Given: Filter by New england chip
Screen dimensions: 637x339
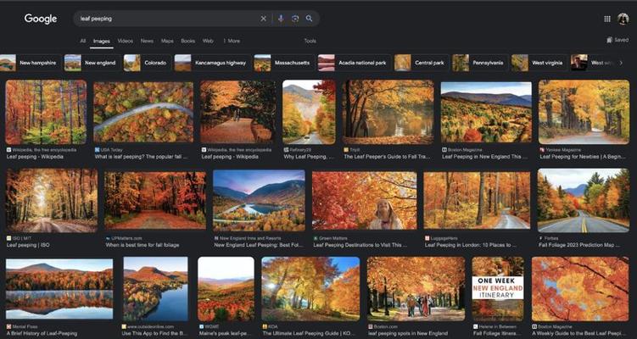Looking at the screenshot, I should tap(92, 63).
